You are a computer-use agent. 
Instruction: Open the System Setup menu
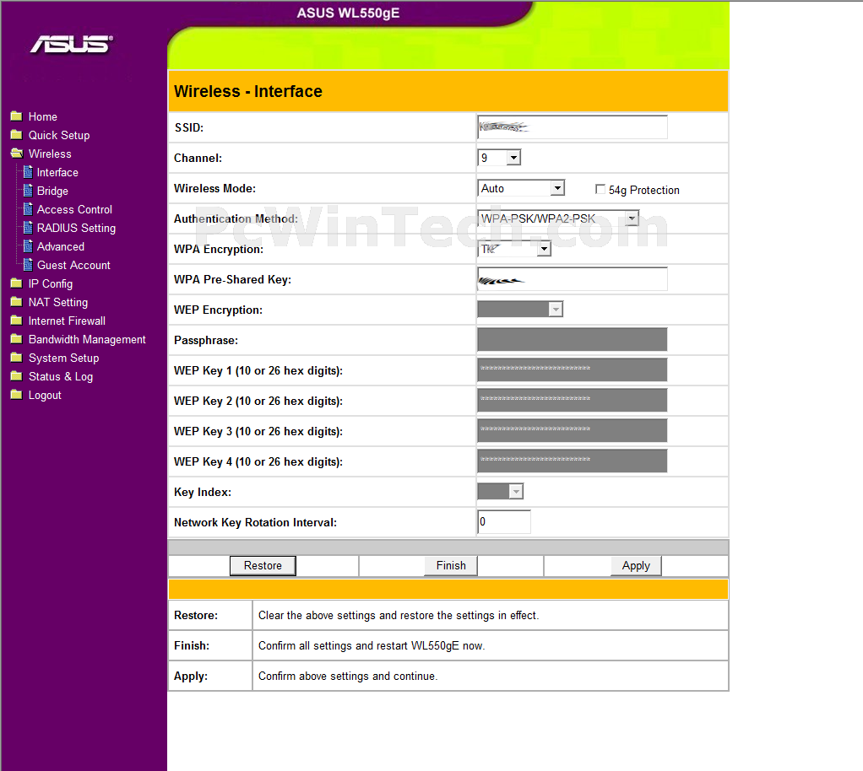pyautogui.click(x=64, y=358)
